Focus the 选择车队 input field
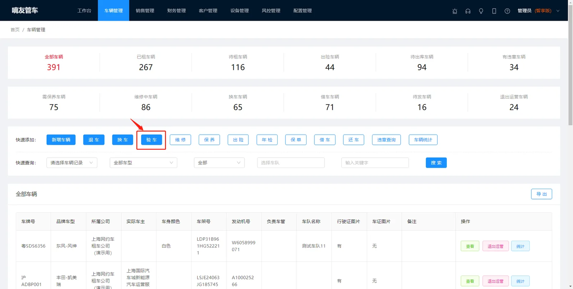 coord(291,163)
